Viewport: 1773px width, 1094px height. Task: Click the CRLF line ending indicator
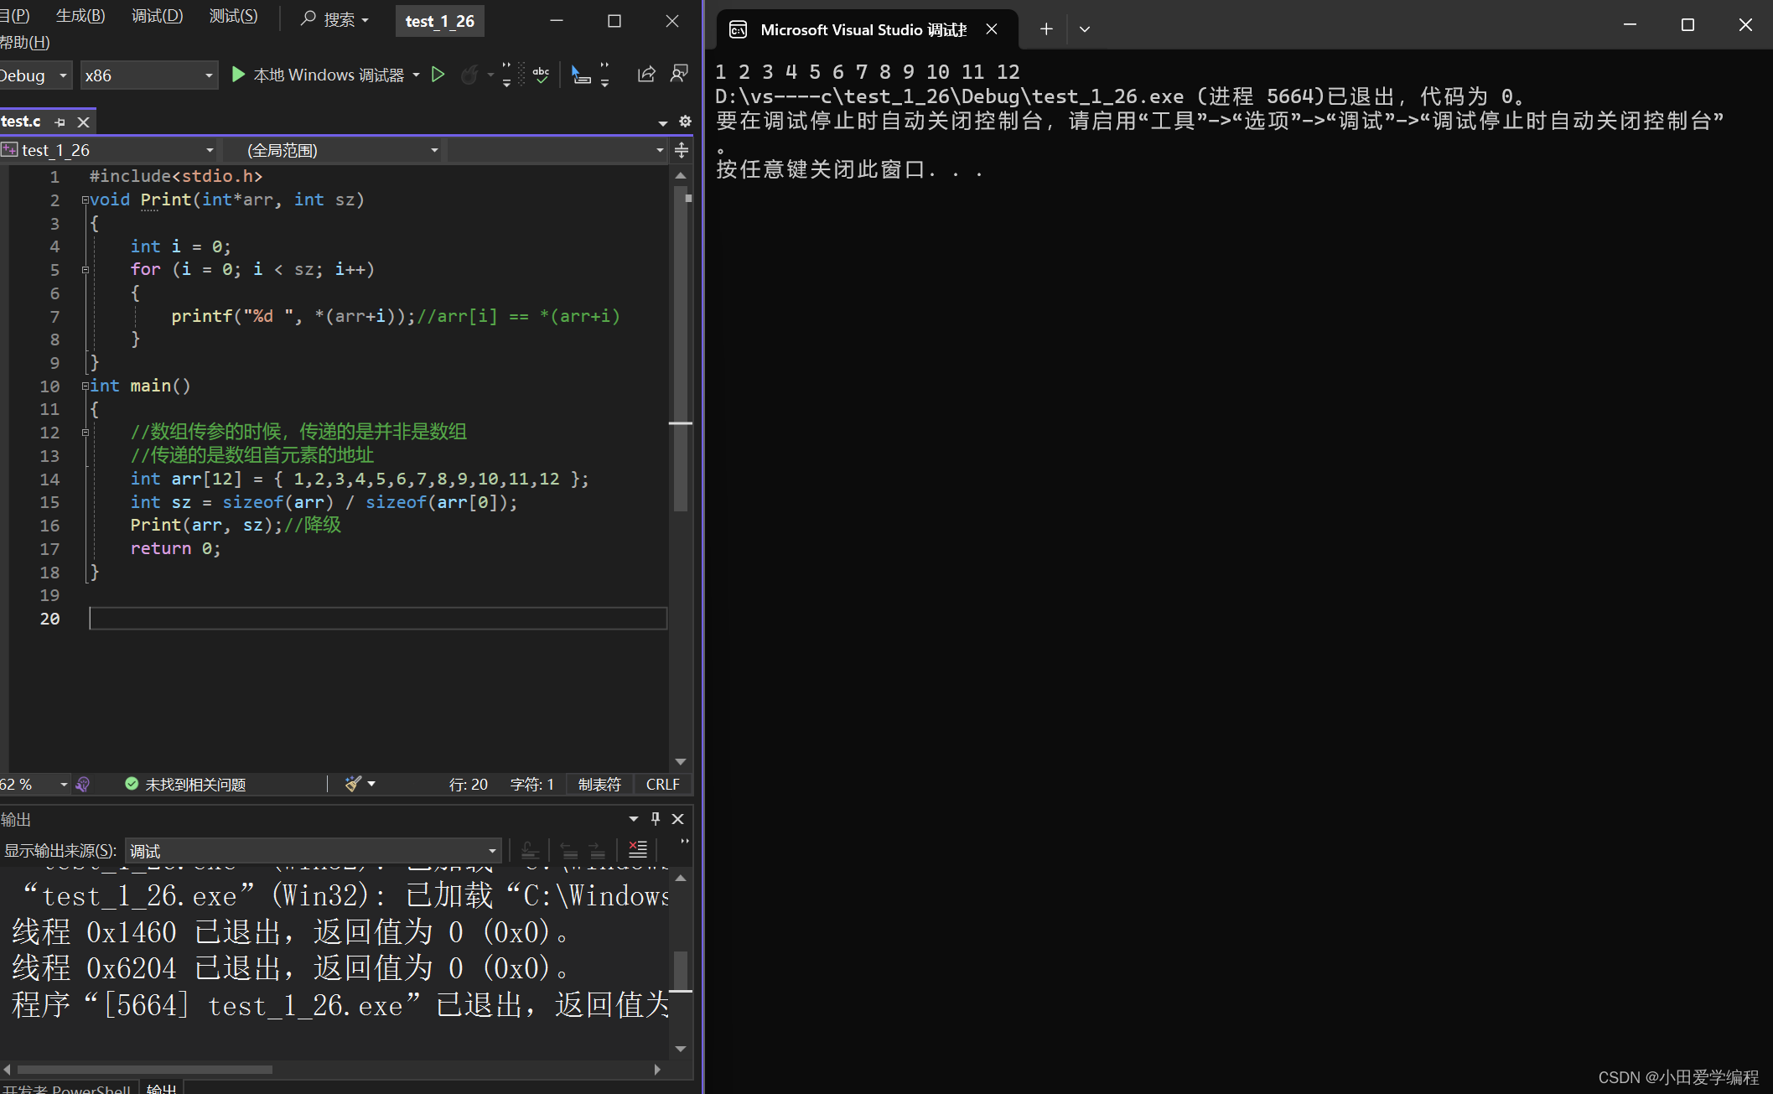coord(662,784)
